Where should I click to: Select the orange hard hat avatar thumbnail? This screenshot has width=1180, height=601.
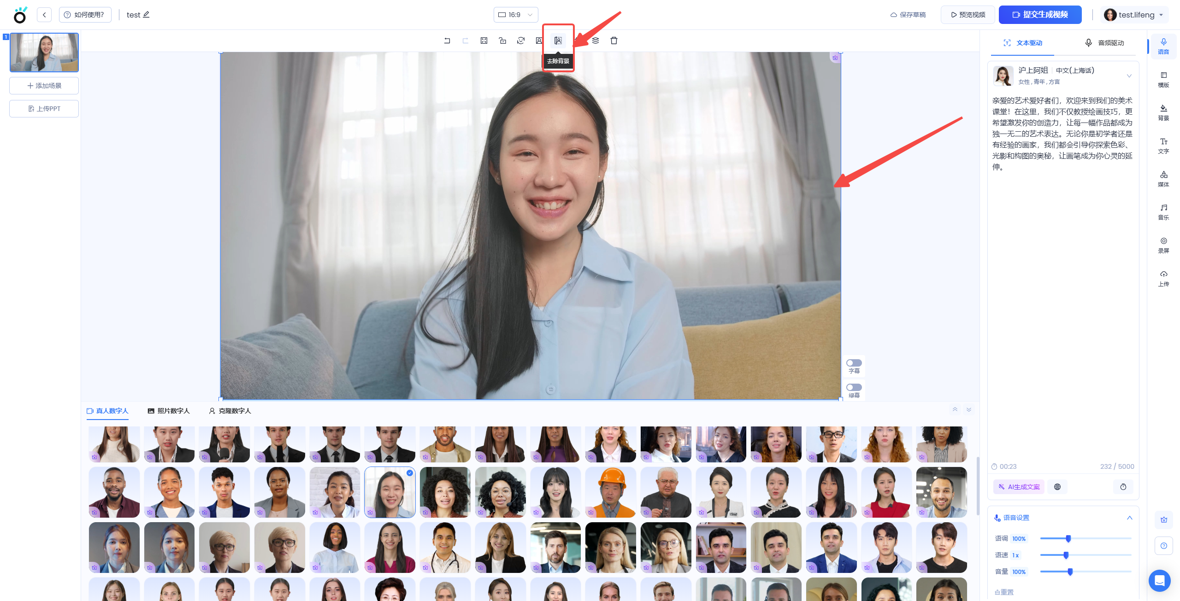610,492
